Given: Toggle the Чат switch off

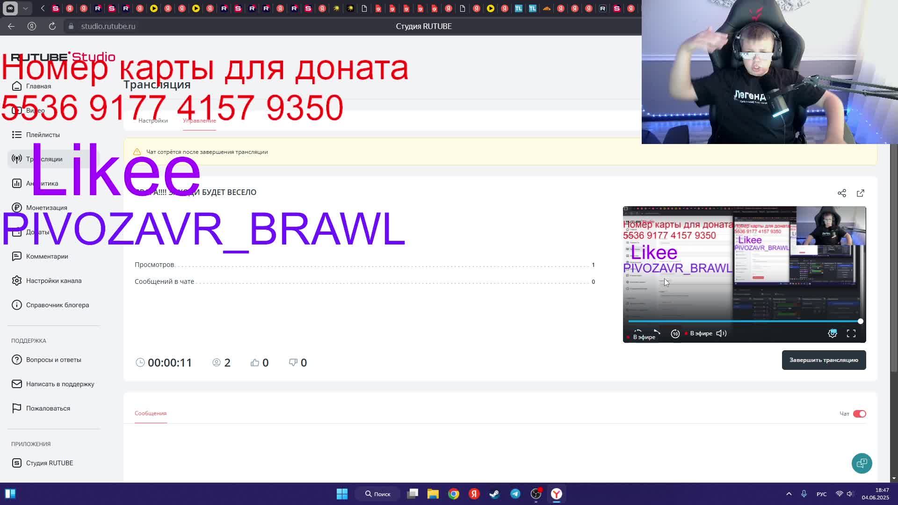Looking at the screenshot, I should pyautogui.click(x=860, y=414).
